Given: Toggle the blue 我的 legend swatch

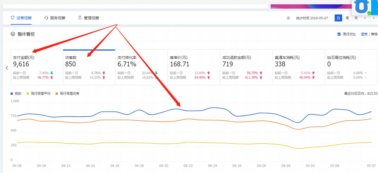Looking at the screenshot, I should tap(12, 94).
